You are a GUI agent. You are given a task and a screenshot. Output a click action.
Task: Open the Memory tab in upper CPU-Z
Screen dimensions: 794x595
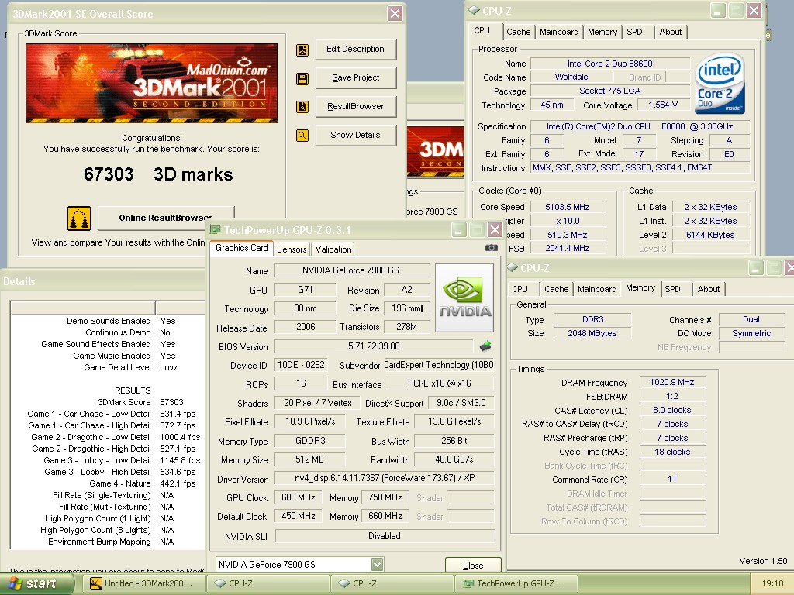602,32
